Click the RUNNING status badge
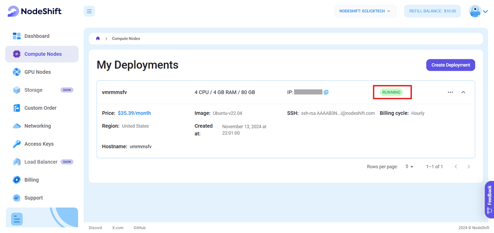 [392, 92]
